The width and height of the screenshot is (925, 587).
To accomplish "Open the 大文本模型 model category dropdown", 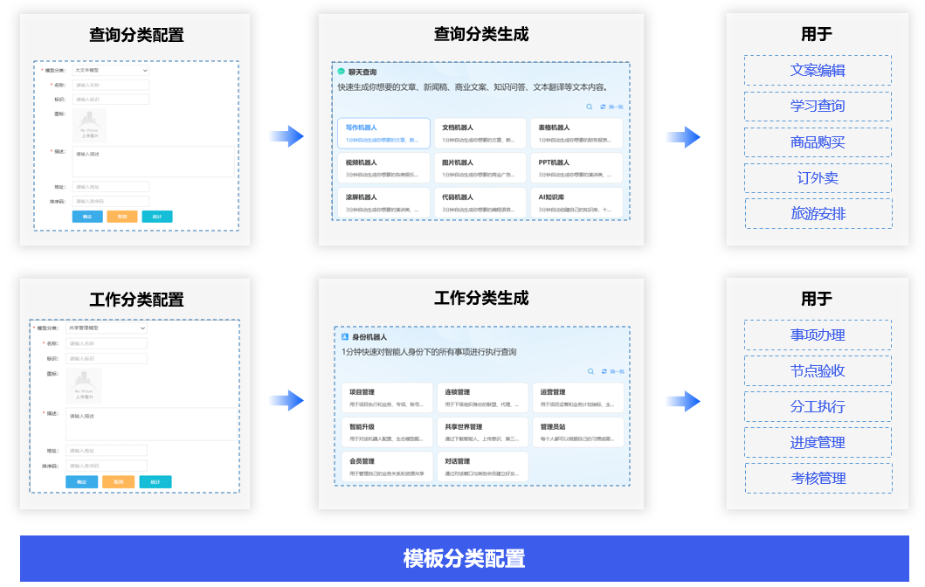I will coord(111,71).
